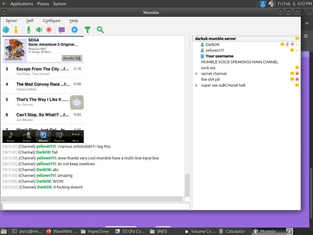The image size is (313, 235).
Task: Expand super sex suBCHanel hell arrow
Action: click(x=197, y=85)
